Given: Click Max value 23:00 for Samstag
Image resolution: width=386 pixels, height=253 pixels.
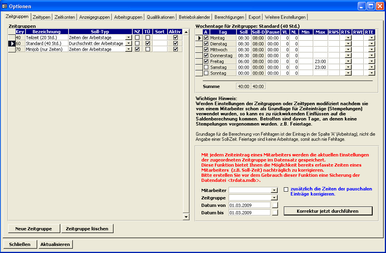Looking at the screenshot, I should click(x=320, y=67).
